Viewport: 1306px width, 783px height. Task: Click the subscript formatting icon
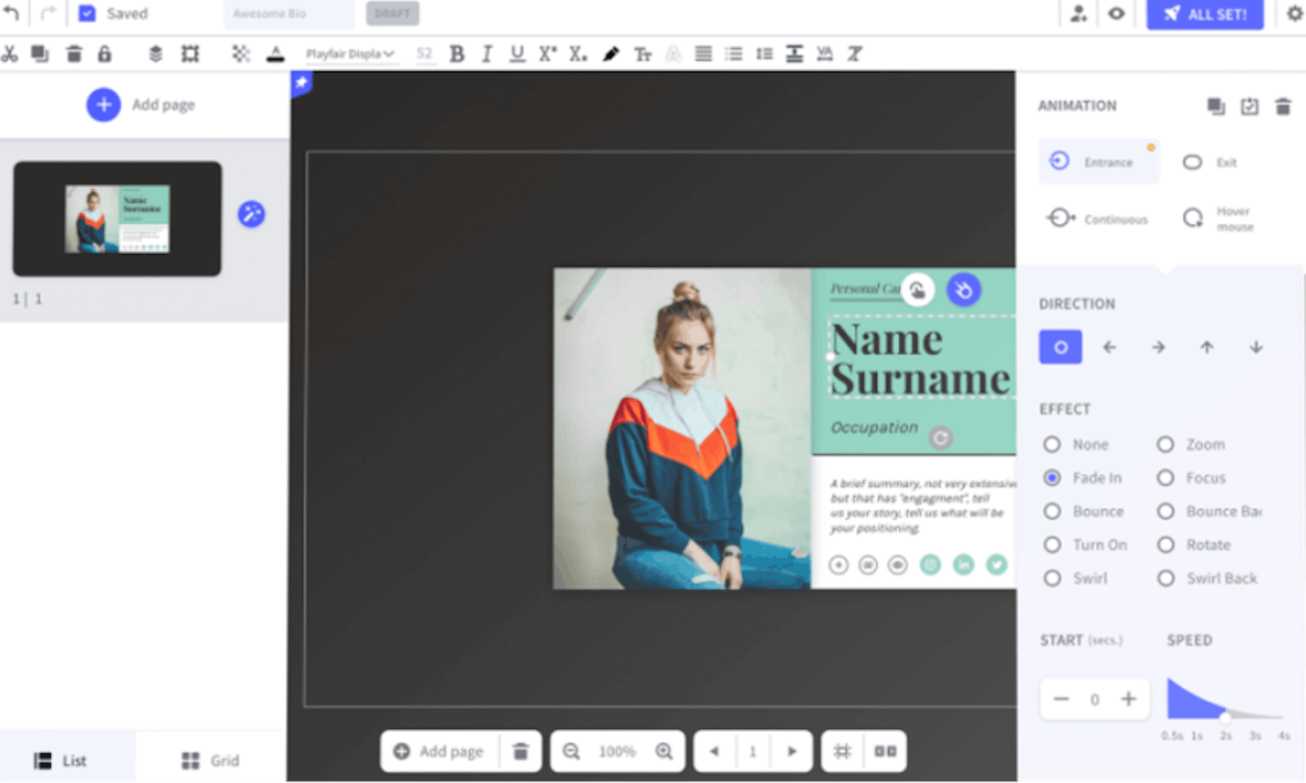coord(578,54)
